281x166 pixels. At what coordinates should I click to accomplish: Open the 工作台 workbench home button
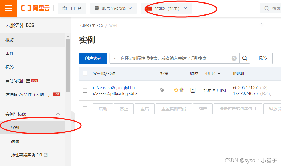(x=72, y=8)
